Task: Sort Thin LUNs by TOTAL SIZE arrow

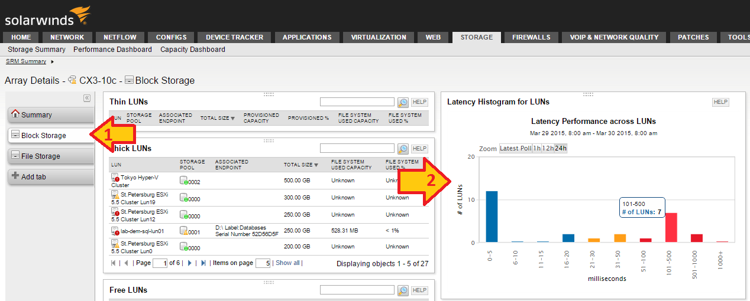Action: 232,119
